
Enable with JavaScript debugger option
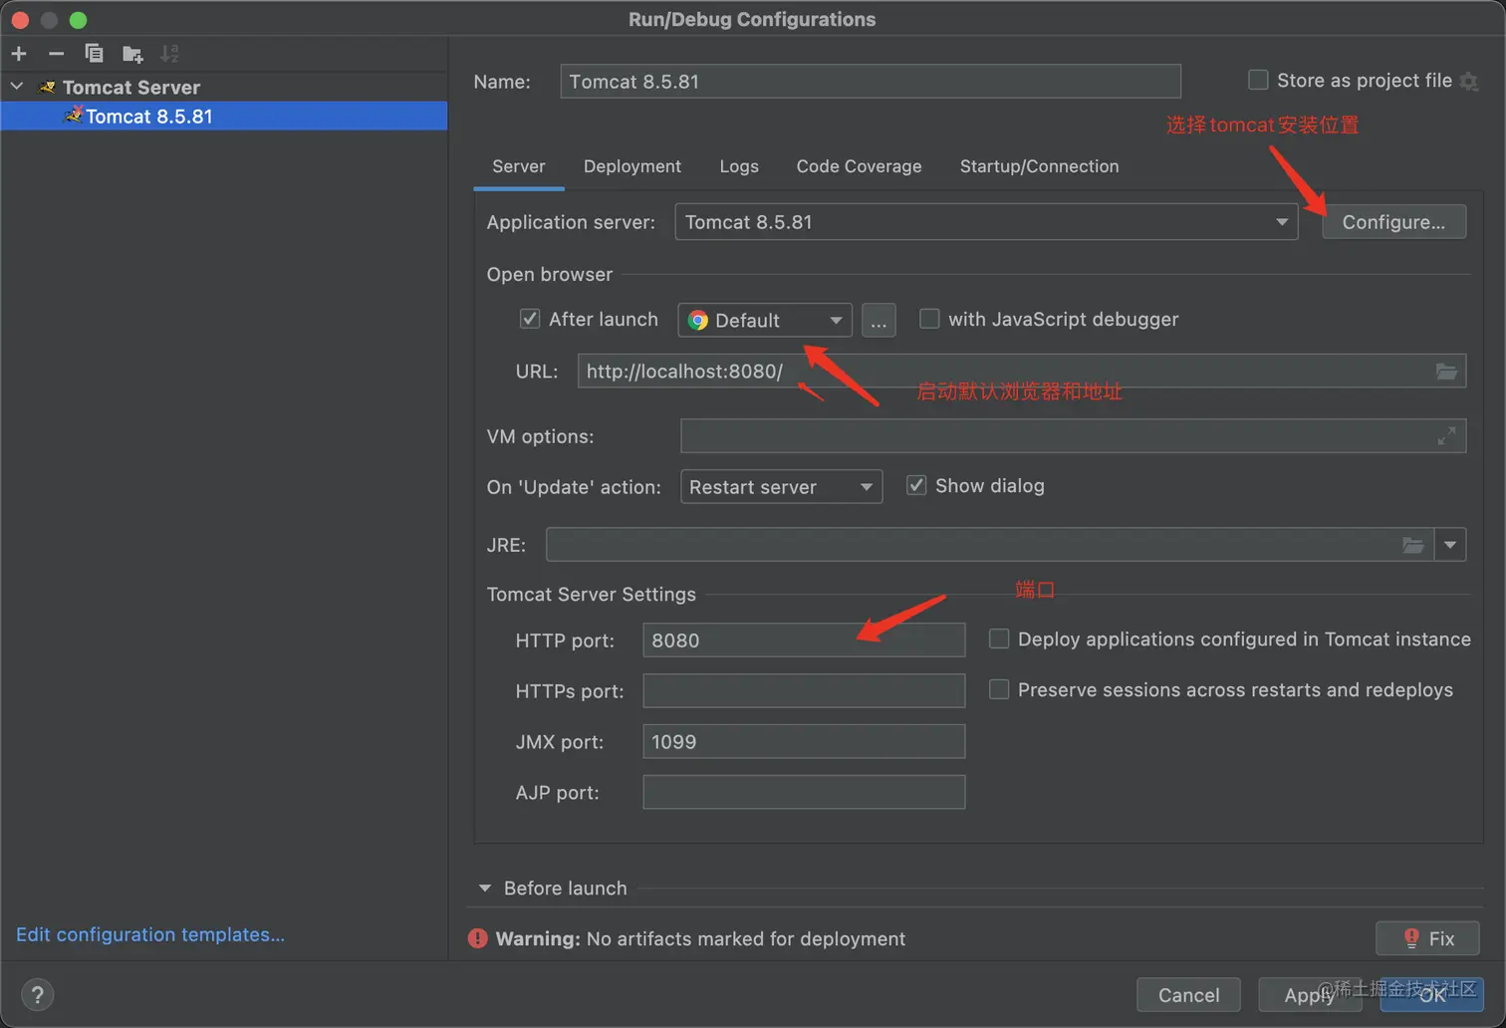(x=929, y=319)
